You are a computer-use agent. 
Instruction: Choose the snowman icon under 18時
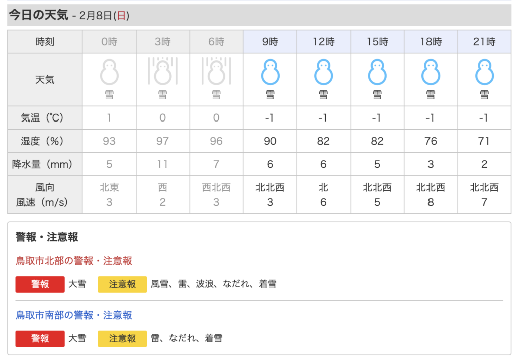(x=431, y=72)
